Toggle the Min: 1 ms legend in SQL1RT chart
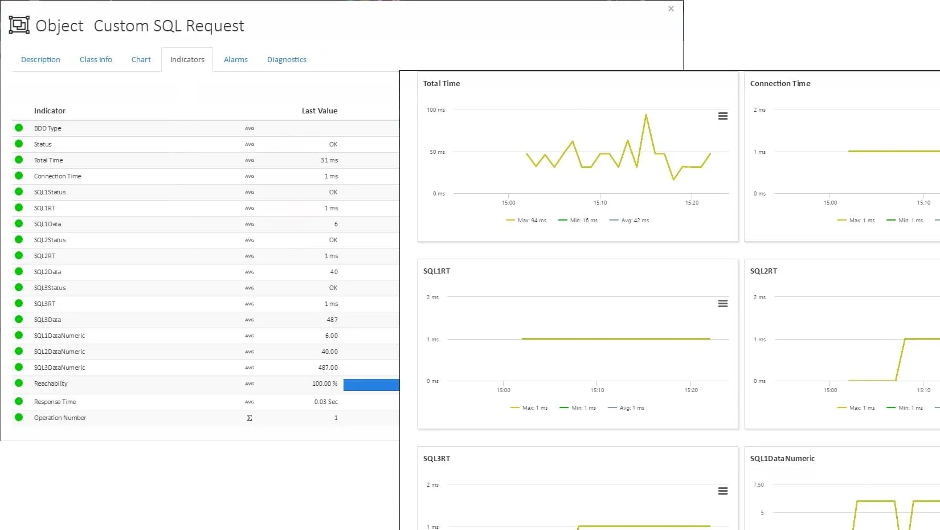 pos(577,407)
